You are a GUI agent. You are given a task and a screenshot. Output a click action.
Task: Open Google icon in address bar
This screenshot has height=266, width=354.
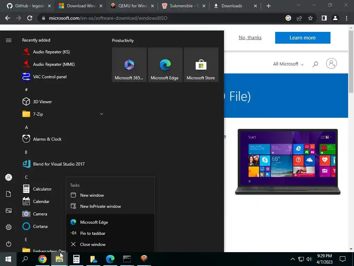point(288,18)
